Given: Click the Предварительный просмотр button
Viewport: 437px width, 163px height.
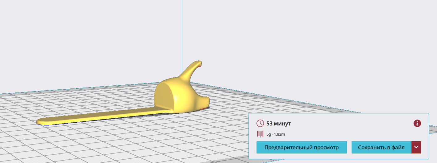Looking at the screenshot, I should pyautogui.click(x=302, y=147).
